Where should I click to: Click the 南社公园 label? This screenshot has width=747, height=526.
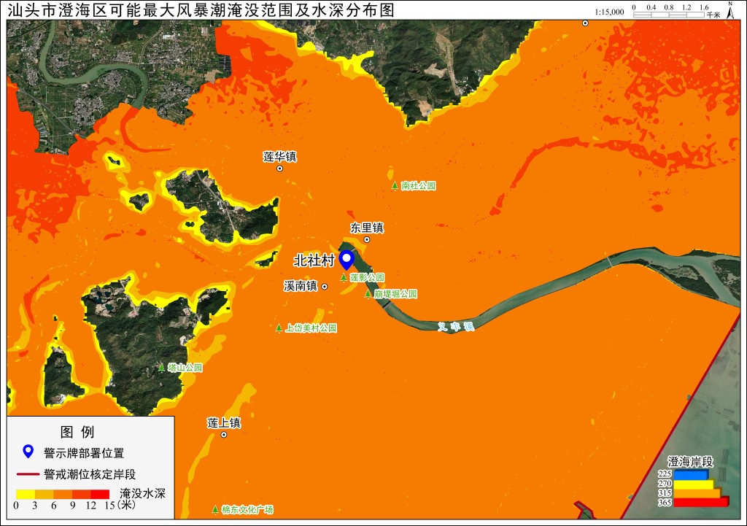coord(418,186)
